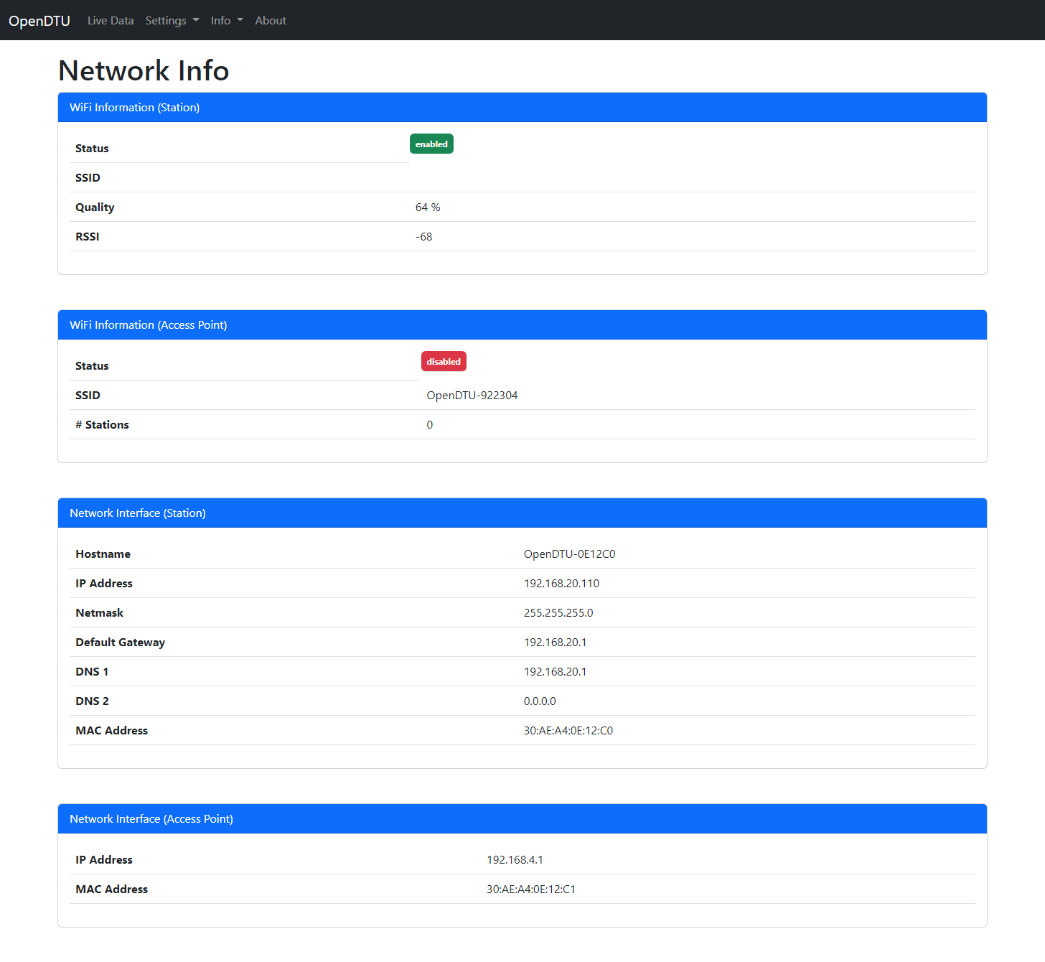Open the Live Data page
The image size is (1045, 962).
111,21
